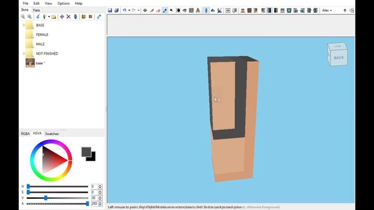Click the screenshot cube icon
The height and width of the screenshot is (210, 374).
(x=234, y=10)
